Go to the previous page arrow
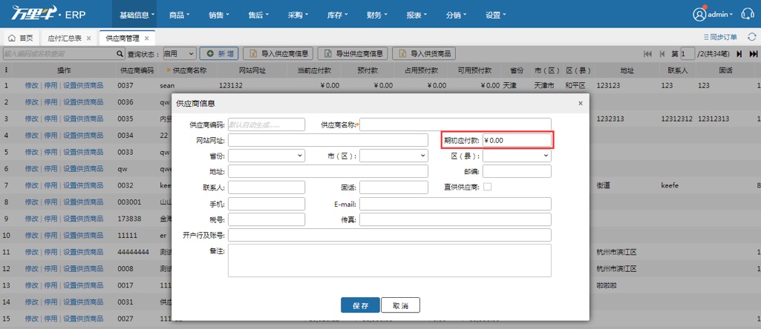Screen dimensions: 761x329 click(662, 54)
